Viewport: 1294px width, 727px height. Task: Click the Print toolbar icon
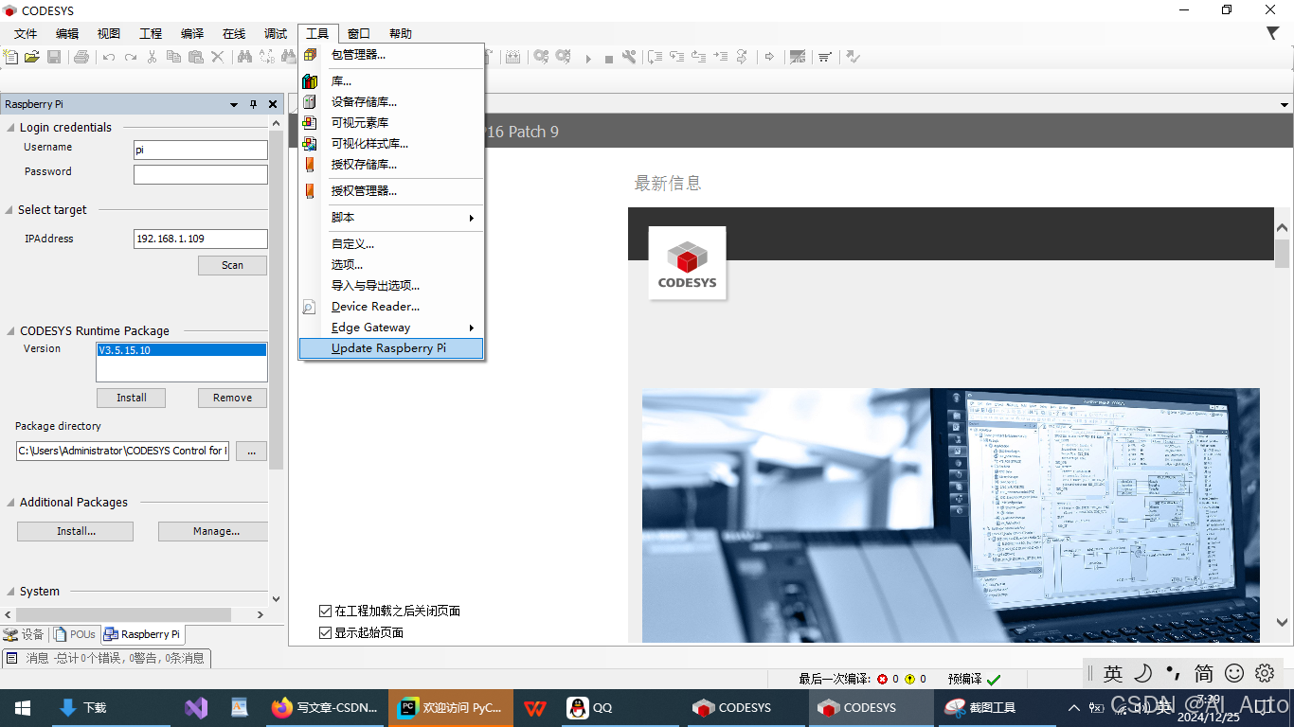(x=81, y=57)
